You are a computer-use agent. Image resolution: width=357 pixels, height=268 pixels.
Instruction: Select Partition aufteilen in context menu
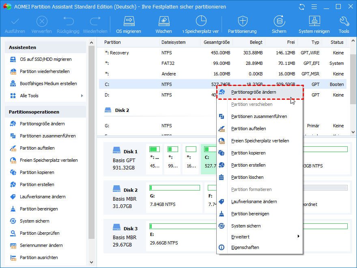click(260, 129)
